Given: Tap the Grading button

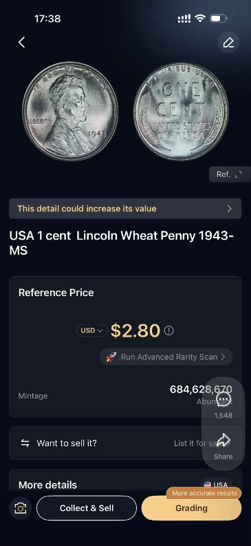Looking at the screenshot, I should 191,508.
